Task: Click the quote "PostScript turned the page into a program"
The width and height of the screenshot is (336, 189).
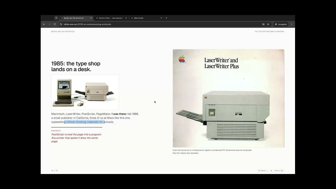Action: (76, 134)
